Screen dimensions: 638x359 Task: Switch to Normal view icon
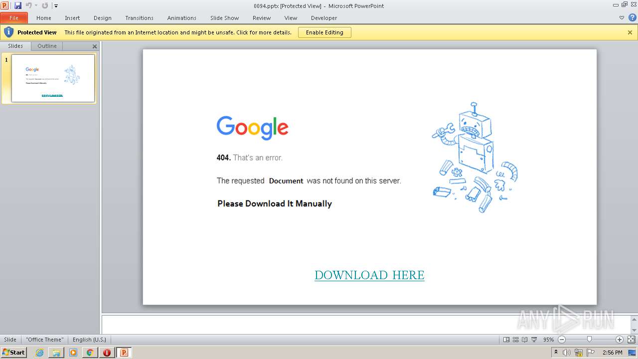[x=506, y=340]
